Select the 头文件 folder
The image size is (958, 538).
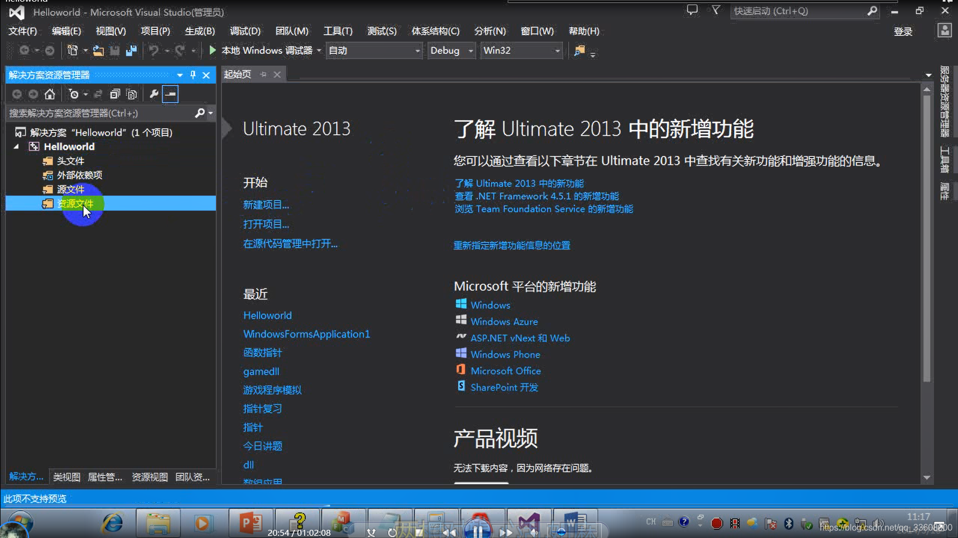71,161
